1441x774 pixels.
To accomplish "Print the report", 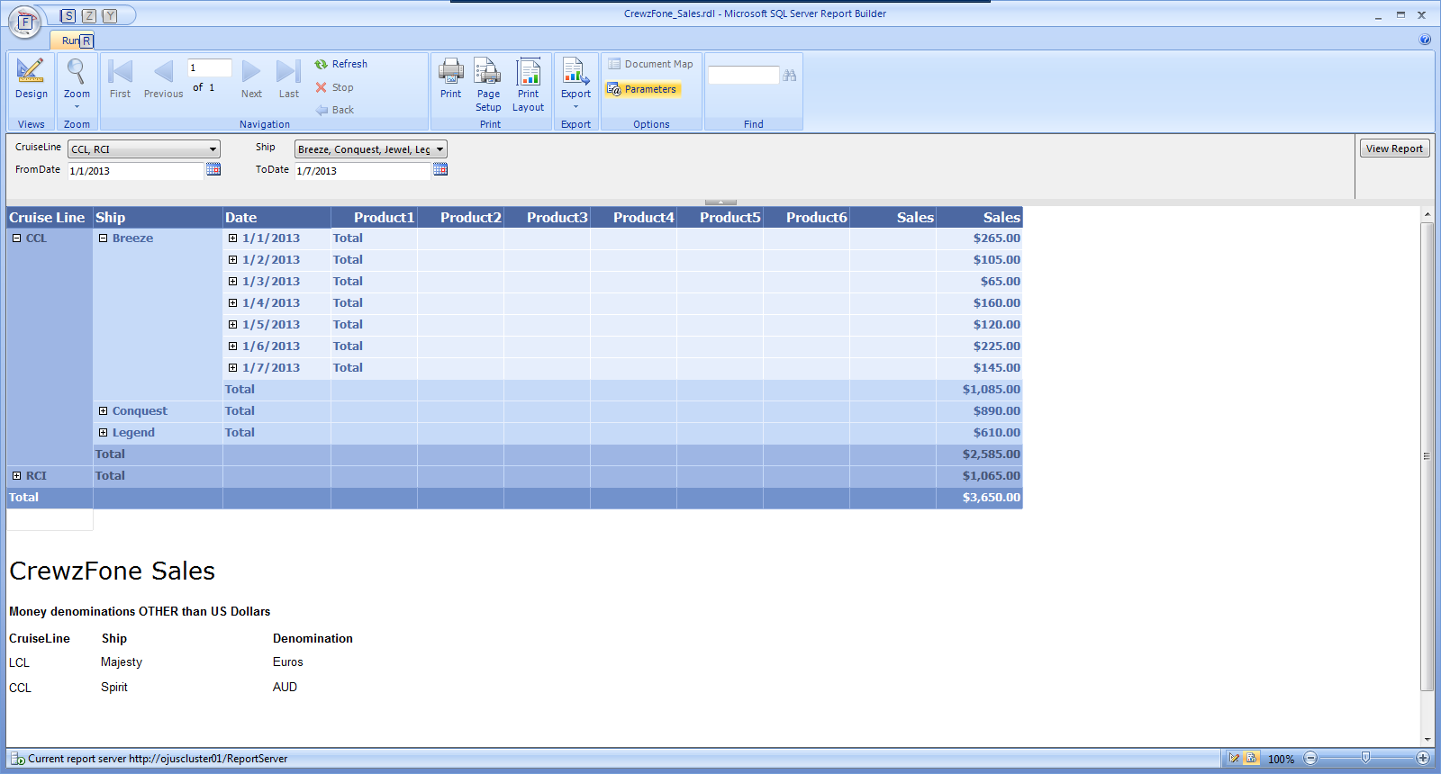I will 450,79.
